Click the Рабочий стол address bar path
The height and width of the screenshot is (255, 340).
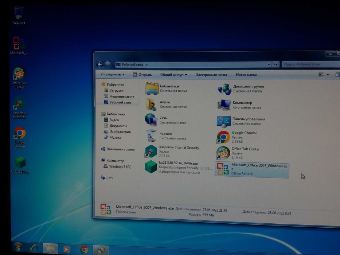point(132,64)
